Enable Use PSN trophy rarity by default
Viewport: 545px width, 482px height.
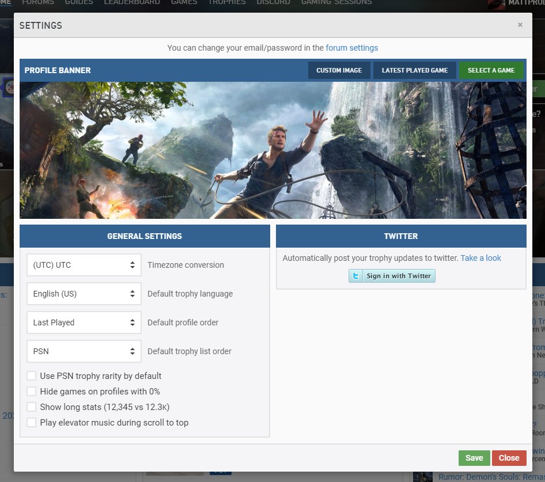point(31,375)
